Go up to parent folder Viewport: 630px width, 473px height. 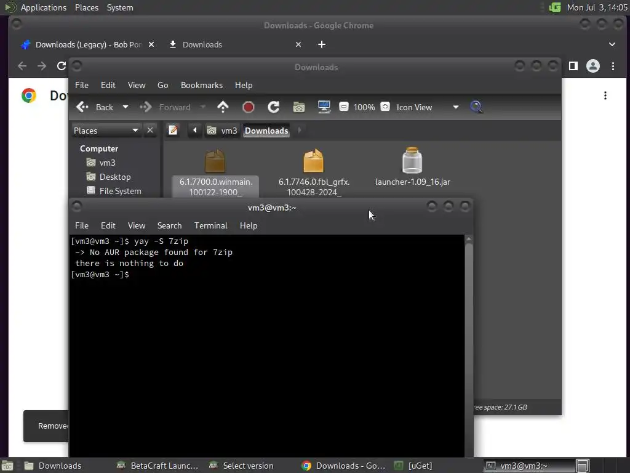point(223,107)
